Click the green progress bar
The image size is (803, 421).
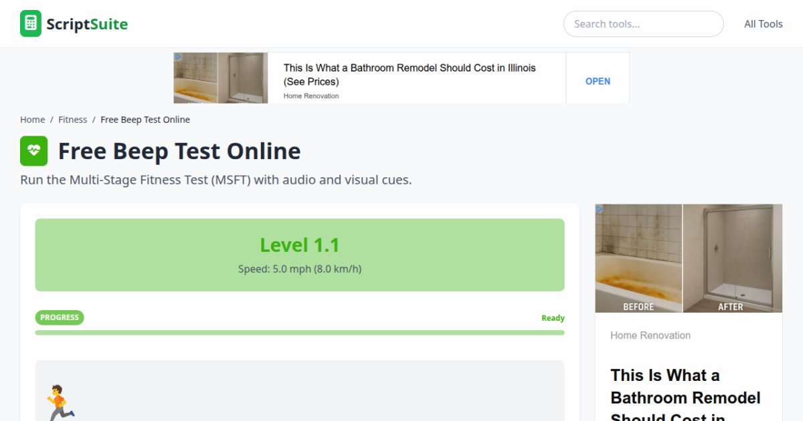point(299,332)
